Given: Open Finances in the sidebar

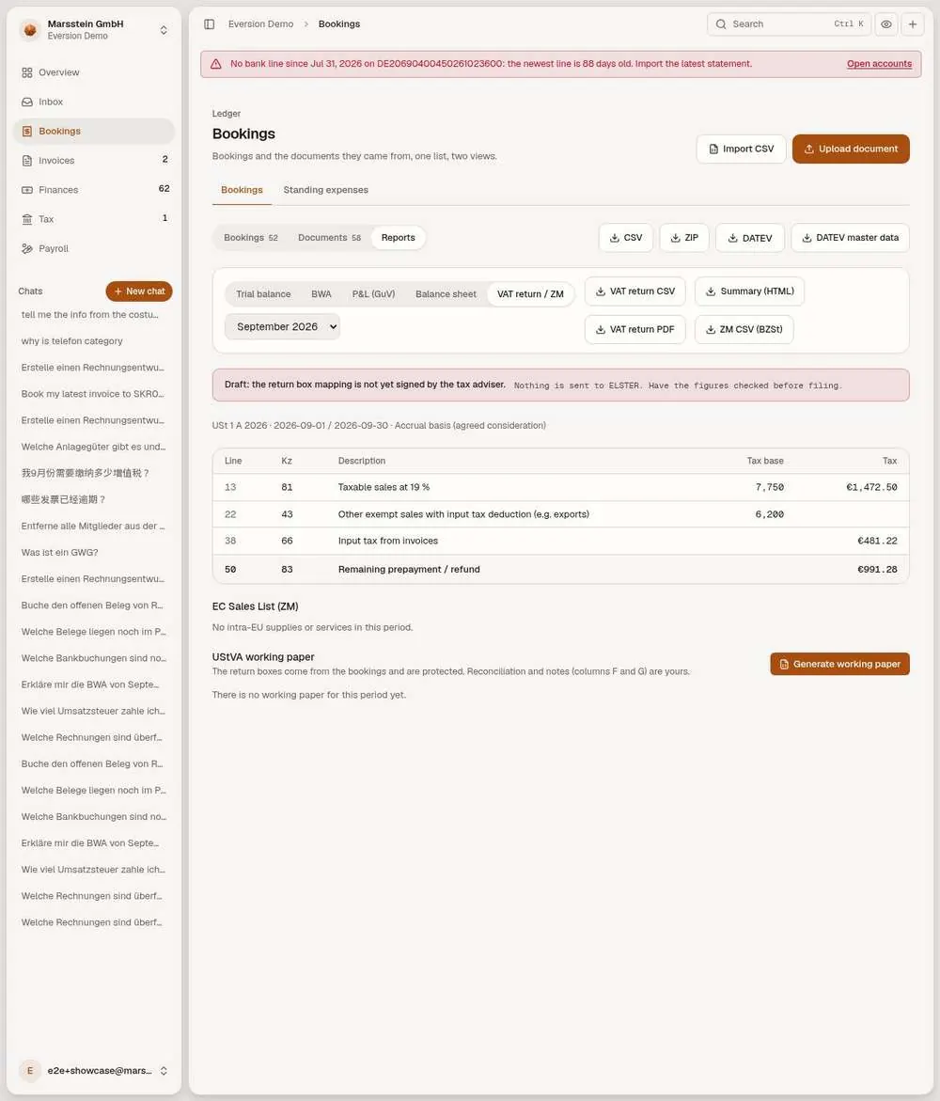Looking at the screenshot, I should [x=94, y=190].
